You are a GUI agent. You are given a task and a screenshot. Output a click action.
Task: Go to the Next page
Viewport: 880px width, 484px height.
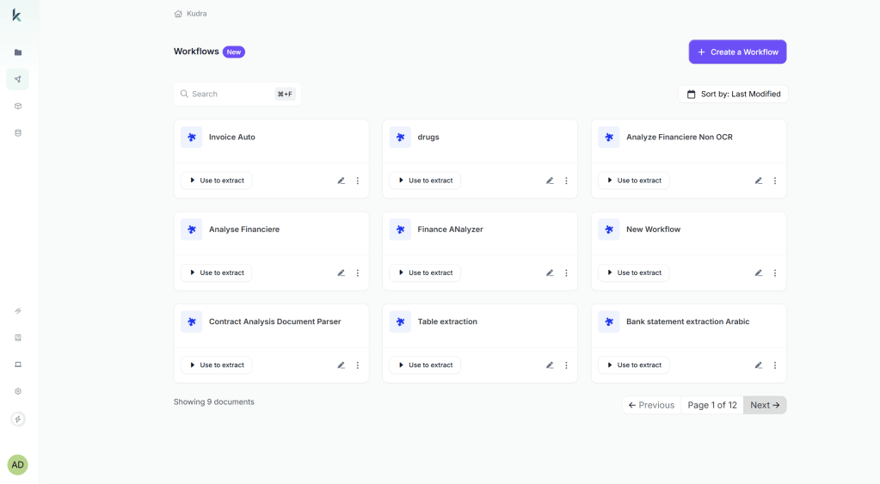765,405
